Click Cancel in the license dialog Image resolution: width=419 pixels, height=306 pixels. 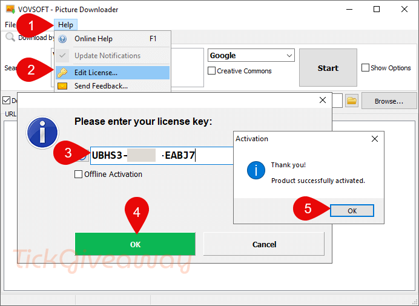click(x=264, y=244)
